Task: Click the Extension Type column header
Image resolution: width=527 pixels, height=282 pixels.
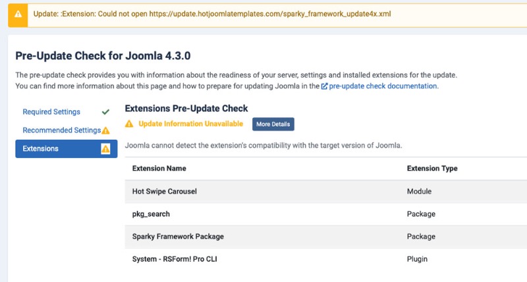Action: [x=432, y=169]
